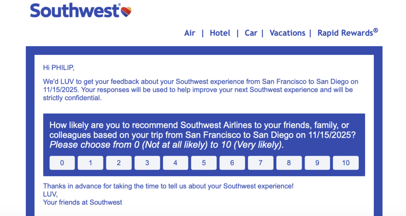
Task: Open the Hotel navigation link
Action: 220,33
